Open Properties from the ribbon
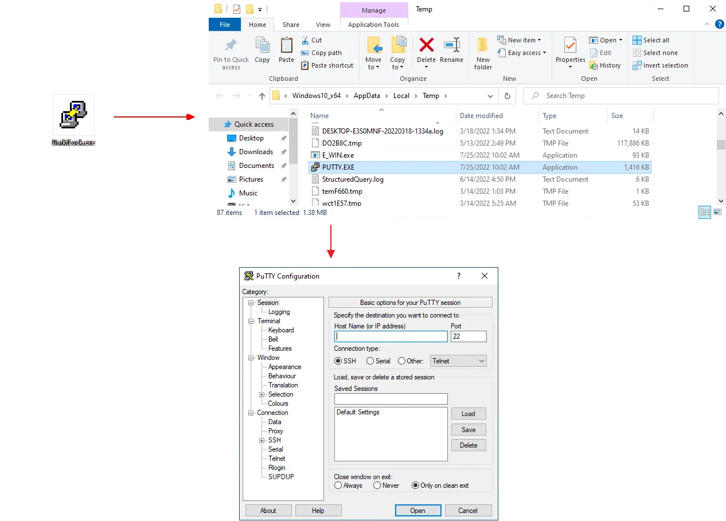The height and width of the screenshot is (521, 726). 570,46
